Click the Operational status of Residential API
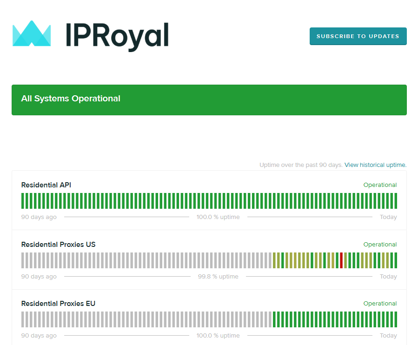The height and width of the screenshot is (345, 418). (x=380, y=185)
